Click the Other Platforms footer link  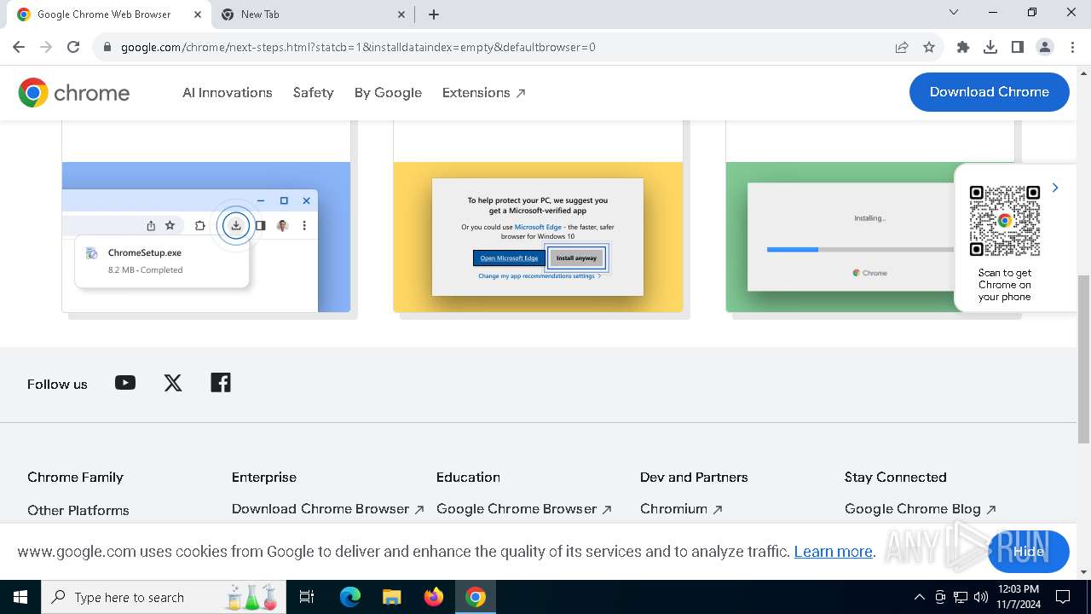[x=78, y=510]
